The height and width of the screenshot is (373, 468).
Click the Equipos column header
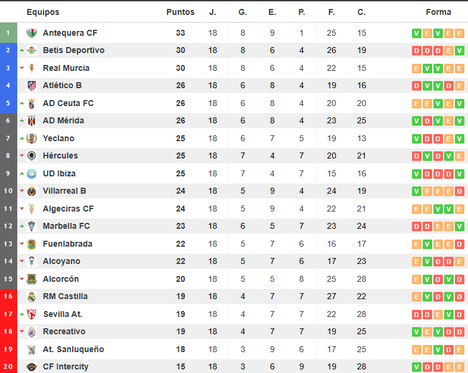pos(43,12)
